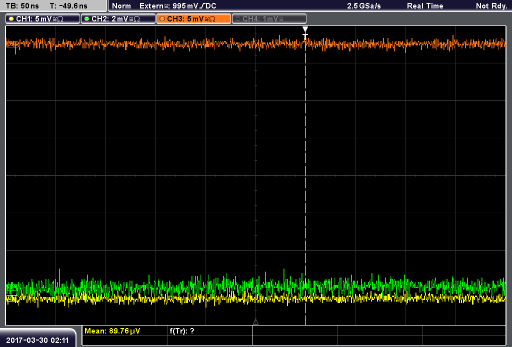The width and height of the screenshot is (512, 347).
Task: Click the 2.5 GSa/s sample rate readout
Action: click(x=364, y=6)
